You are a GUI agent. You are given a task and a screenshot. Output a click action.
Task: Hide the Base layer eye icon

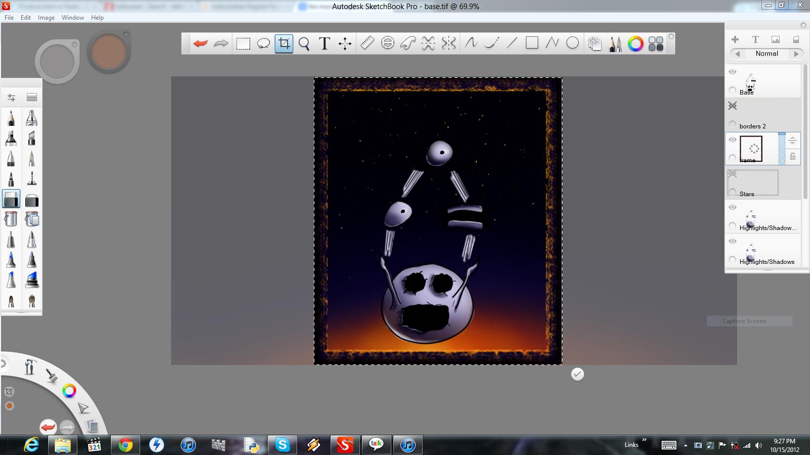733,72
